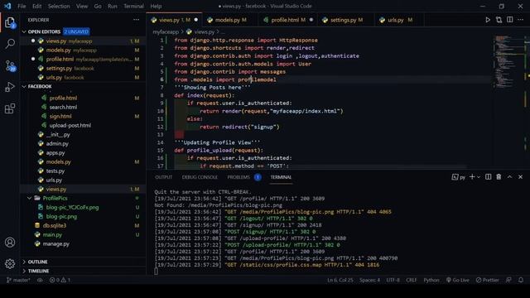Screen dimensions: 530x298
Task: Collapse the ProfilePics folder
Action: pos(30,199)
